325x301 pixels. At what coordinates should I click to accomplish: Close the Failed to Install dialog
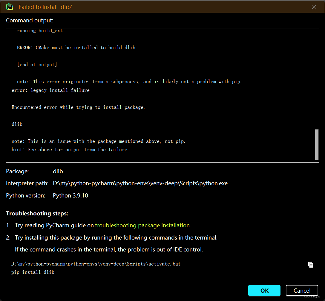coord(314,7)
